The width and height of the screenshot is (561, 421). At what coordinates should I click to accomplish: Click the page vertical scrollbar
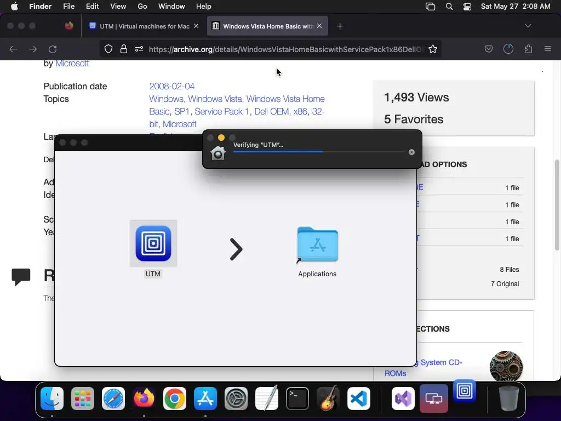pyautogui.click(x=557, y=205)
